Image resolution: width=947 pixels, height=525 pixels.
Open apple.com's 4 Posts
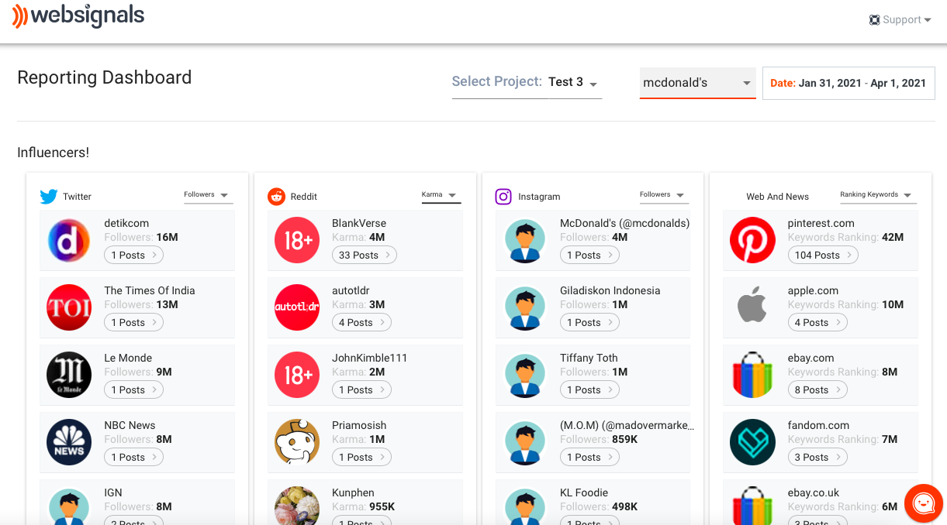point(817,322)
